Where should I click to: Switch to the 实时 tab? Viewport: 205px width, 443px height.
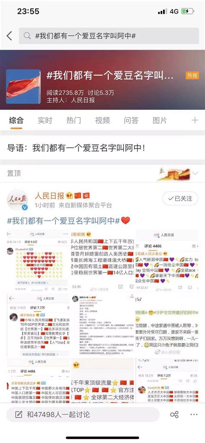[45, 120]
